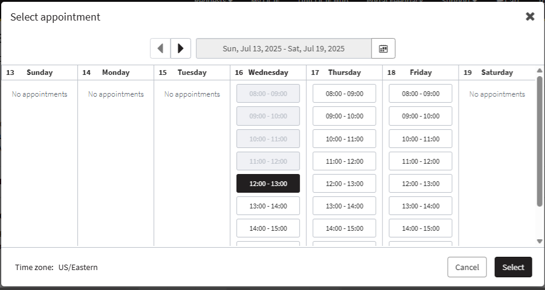This screenshot has height=290, width=545.
Task: Click the date range field
Action: [283, 48]
